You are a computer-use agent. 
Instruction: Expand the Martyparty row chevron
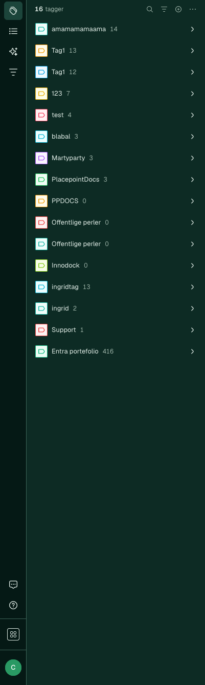193,158
